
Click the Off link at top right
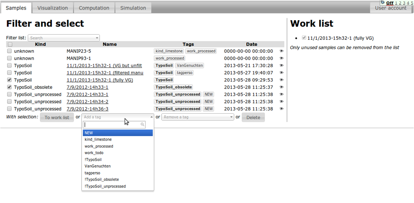(x=390, y=3)
